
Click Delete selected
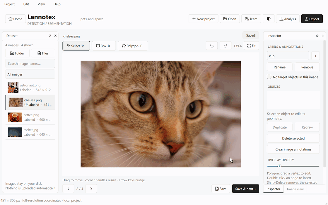click(x=293, y=138)
